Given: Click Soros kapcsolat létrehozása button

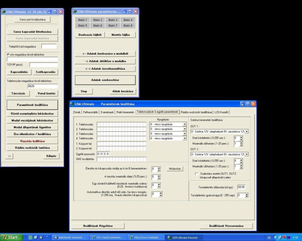Looking at the screenshot, I should pos(32,32).
